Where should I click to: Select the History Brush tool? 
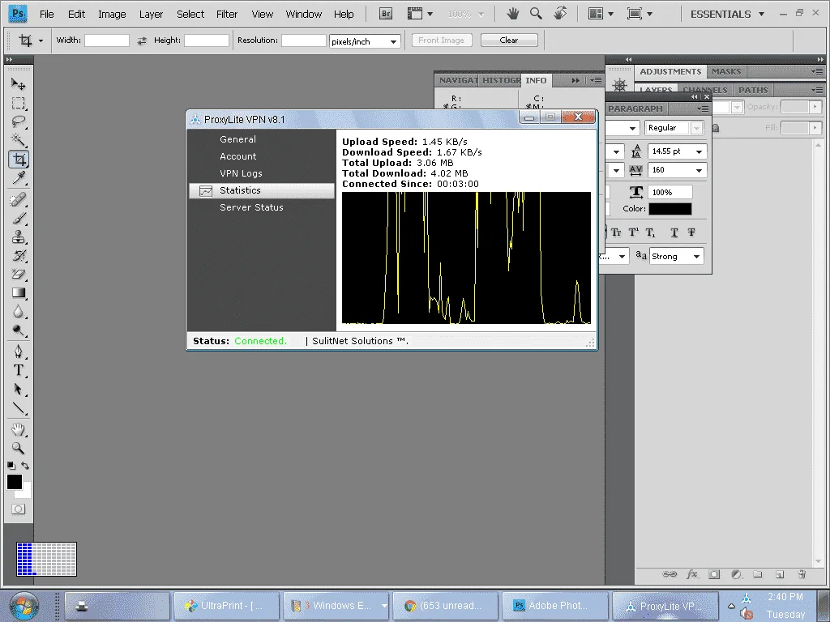point(19,255)
